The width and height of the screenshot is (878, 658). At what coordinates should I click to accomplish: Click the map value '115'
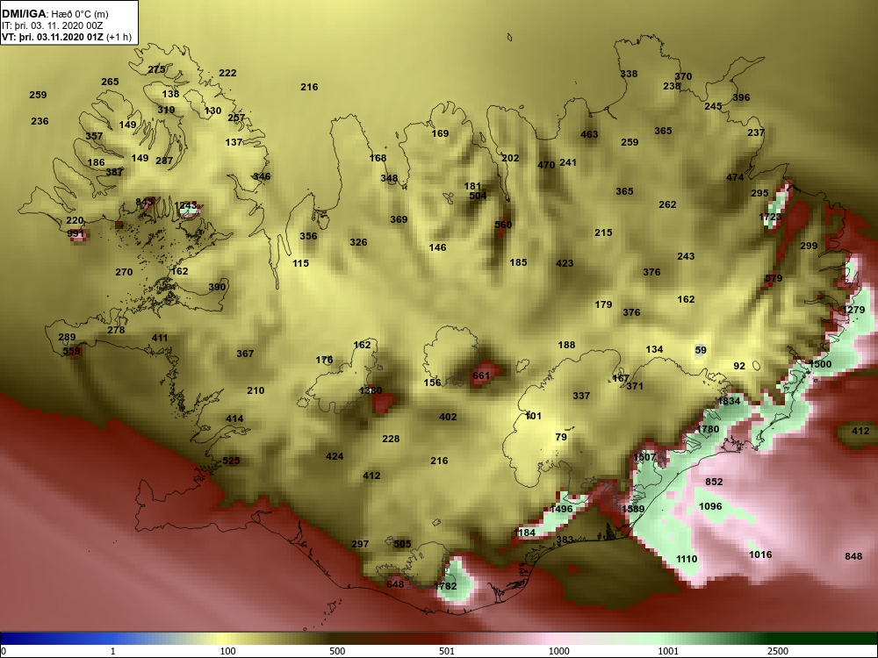[x=300, y=263]
